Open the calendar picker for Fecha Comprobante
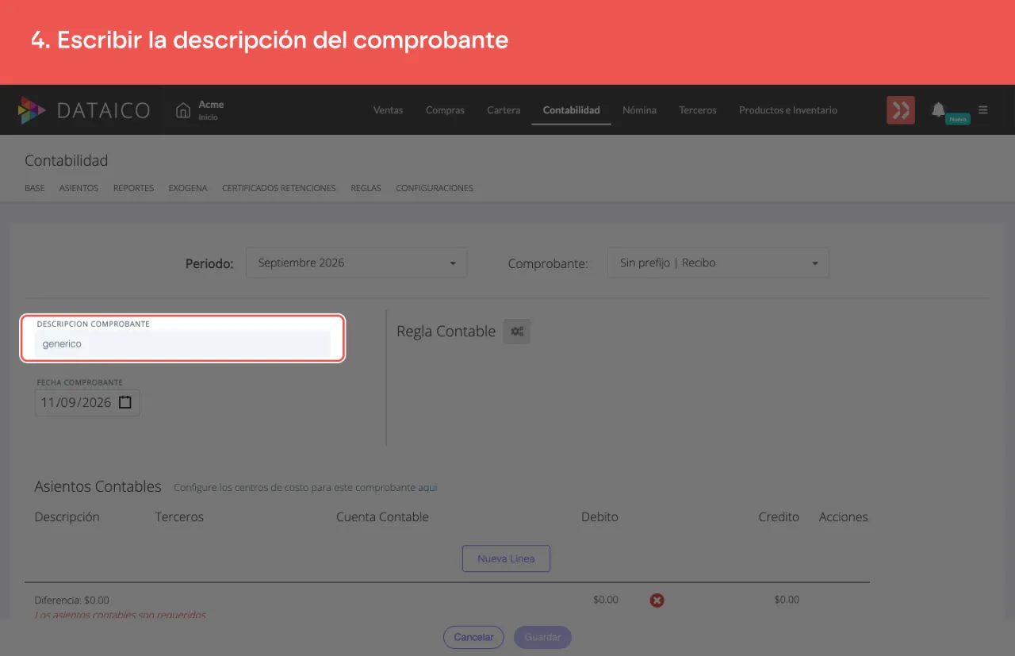This screenshot has width=1015, height=656. (x=125, y=402)
